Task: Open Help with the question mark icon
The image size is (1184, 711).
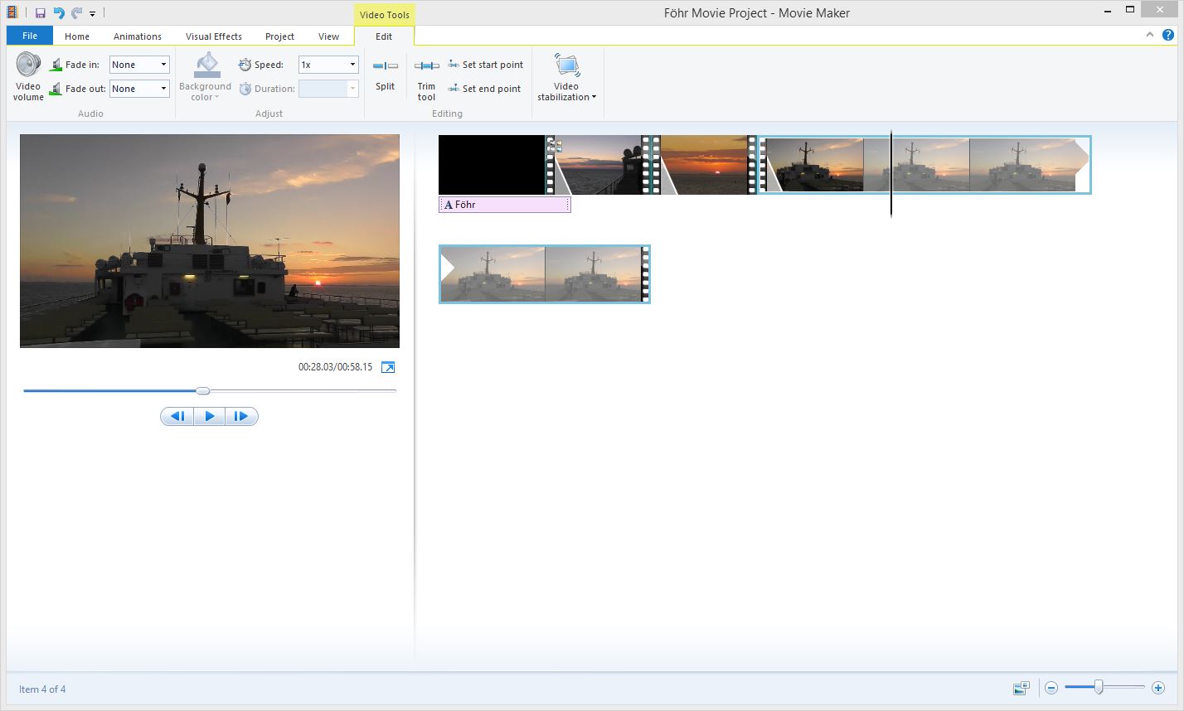Action: click(1168, 35)
